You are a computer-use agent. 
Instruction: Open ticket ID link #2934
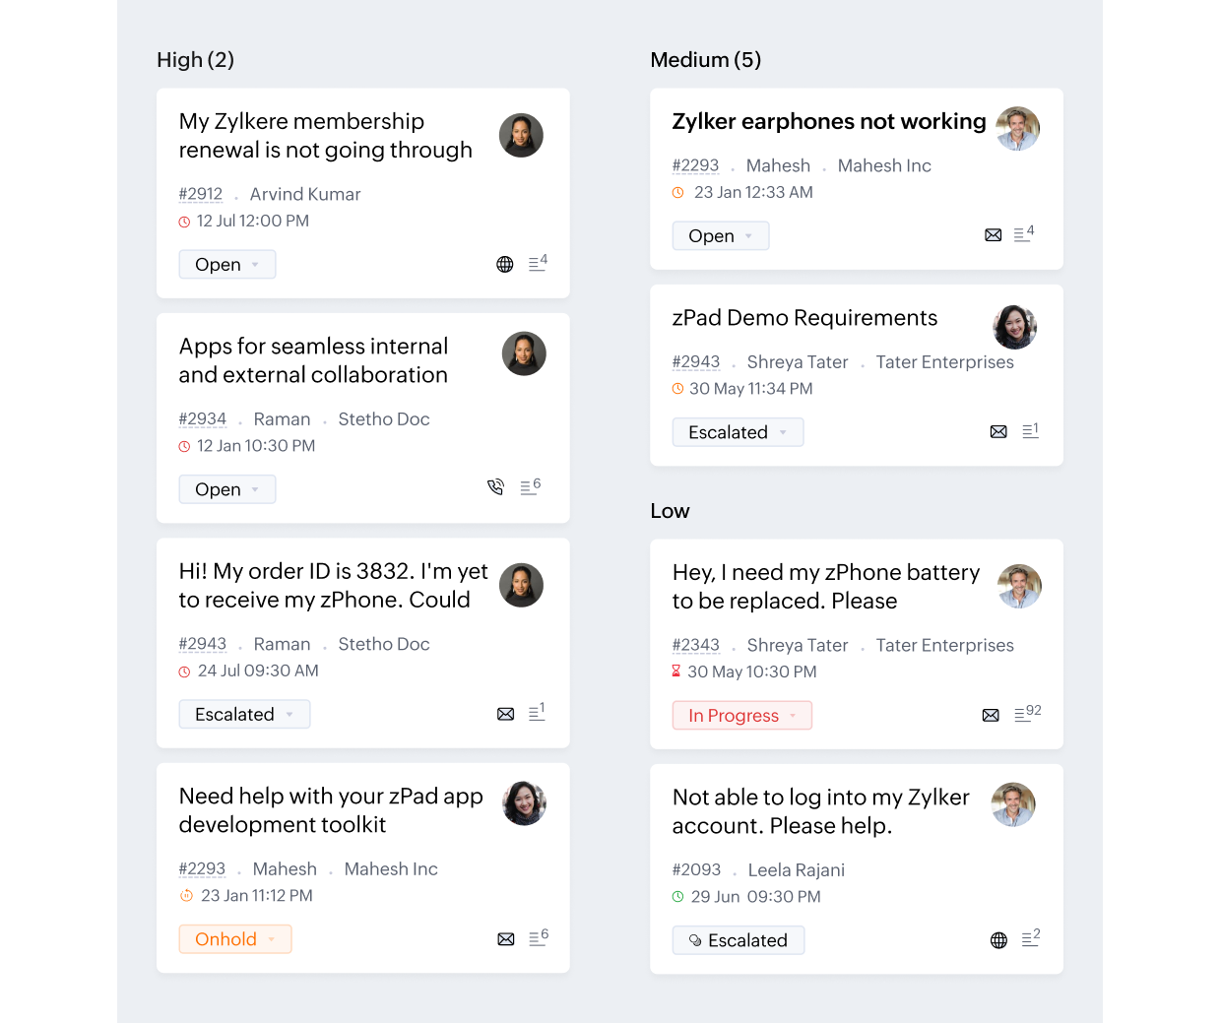coord(203,419)
